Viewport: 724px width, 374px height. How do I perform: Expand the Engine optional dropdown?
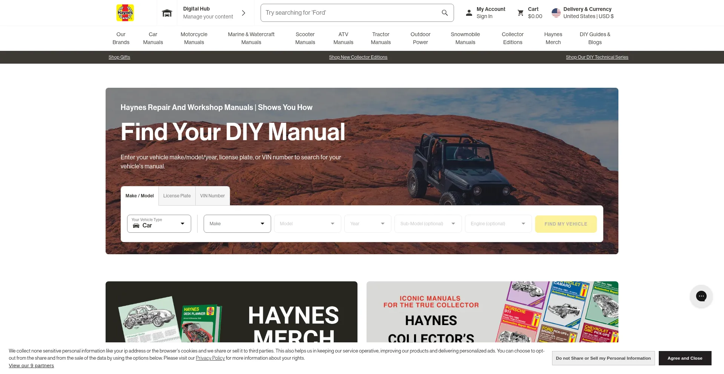click(498, 224)
